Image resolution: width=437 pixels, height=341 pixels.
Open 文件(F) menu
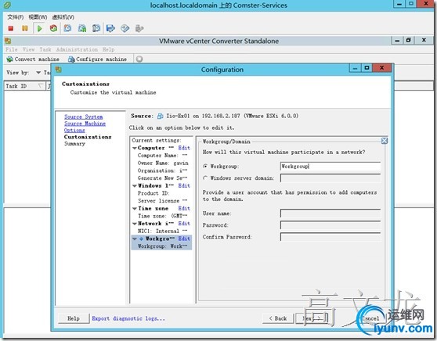coord(16,17)
